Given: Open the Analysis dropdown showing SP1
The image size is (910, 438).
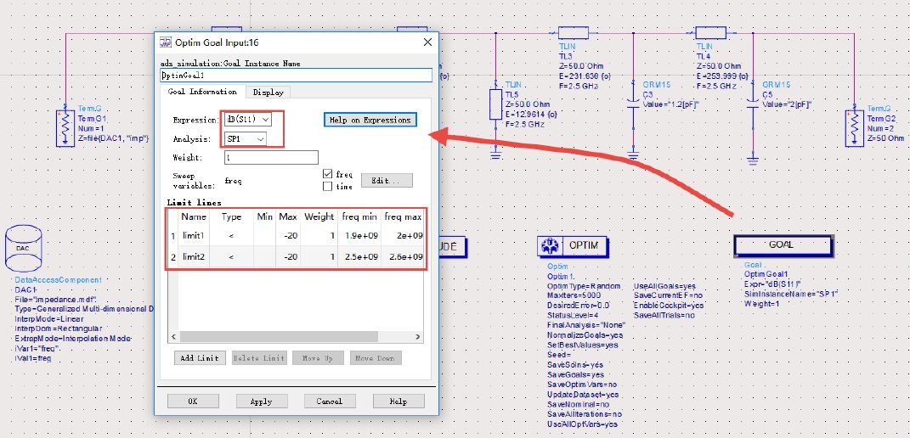Looking at the screenshot, I should coord(245,139).
